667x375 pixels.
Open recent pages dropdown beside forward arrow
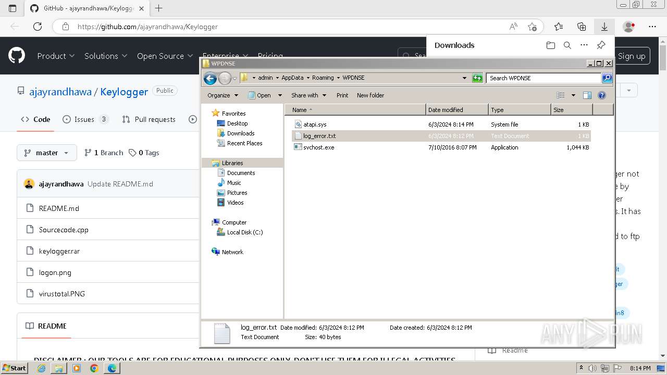coord(235,78)
